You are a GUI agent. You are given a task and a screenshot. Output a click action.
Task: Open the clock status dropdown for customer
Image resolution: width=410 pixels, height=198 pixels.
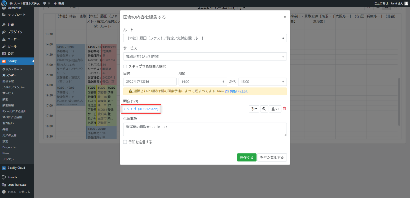click(254, 109)
